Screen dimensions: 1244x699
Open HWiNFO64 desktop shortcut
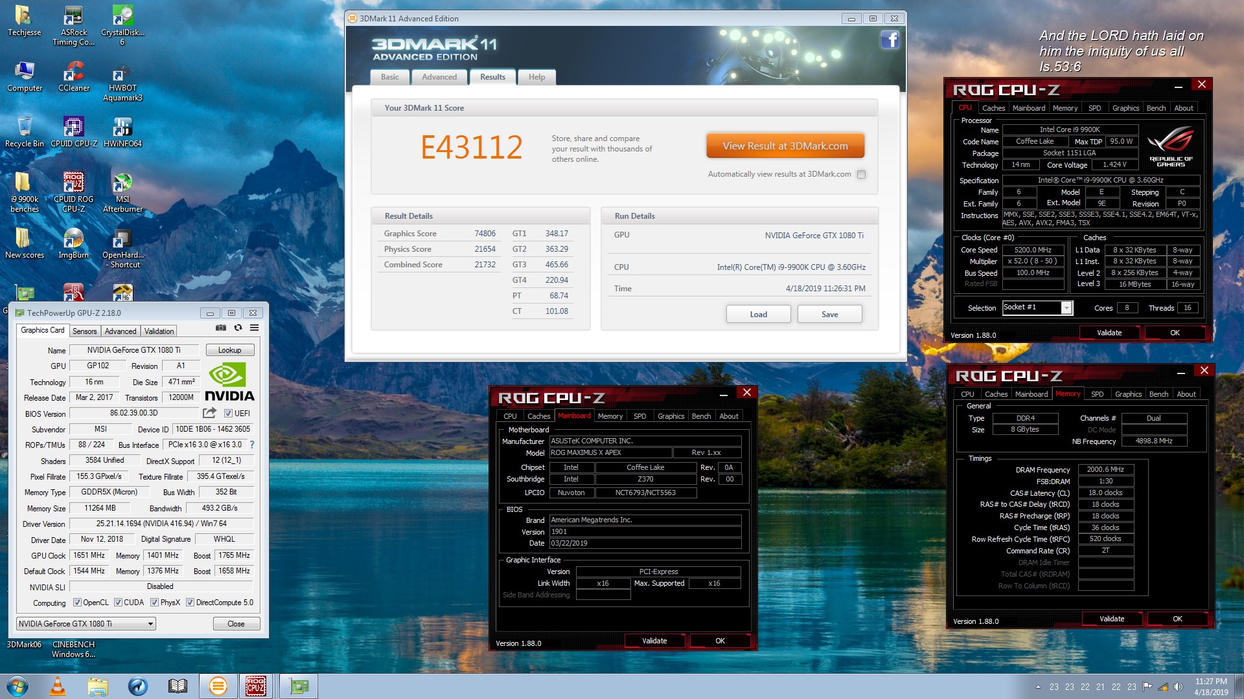point(122,133)
